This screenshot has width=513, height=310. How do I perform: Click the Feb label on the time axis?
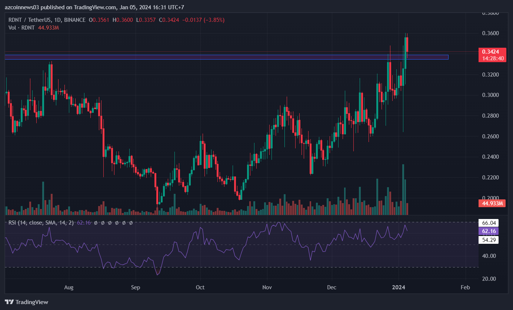click(x=465, y=287)
